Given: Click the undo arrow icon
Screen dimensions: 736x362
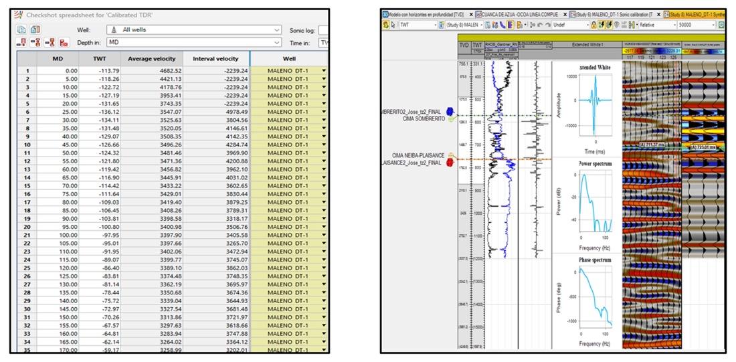Looking at the screenshot, I should 540,25.
